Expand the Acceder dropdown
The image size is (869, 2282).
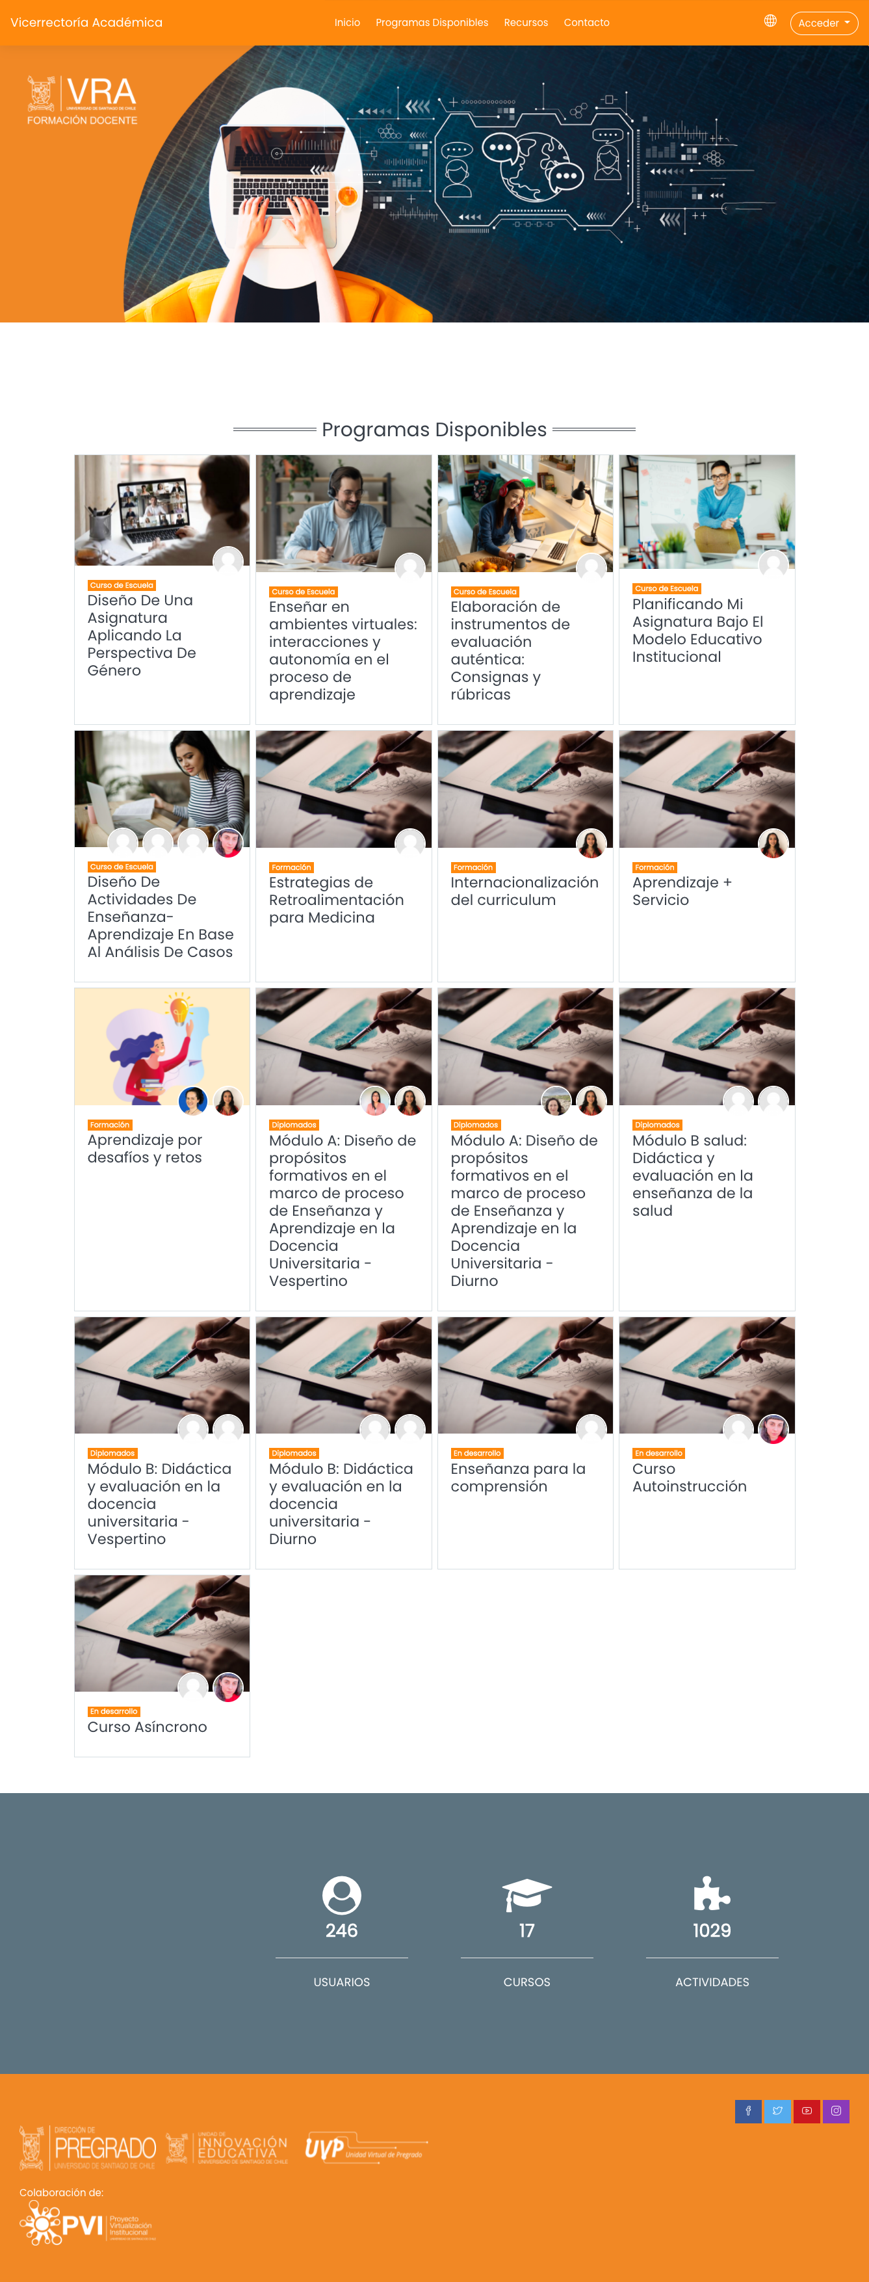pyautogui.click(x=823, y=23)
